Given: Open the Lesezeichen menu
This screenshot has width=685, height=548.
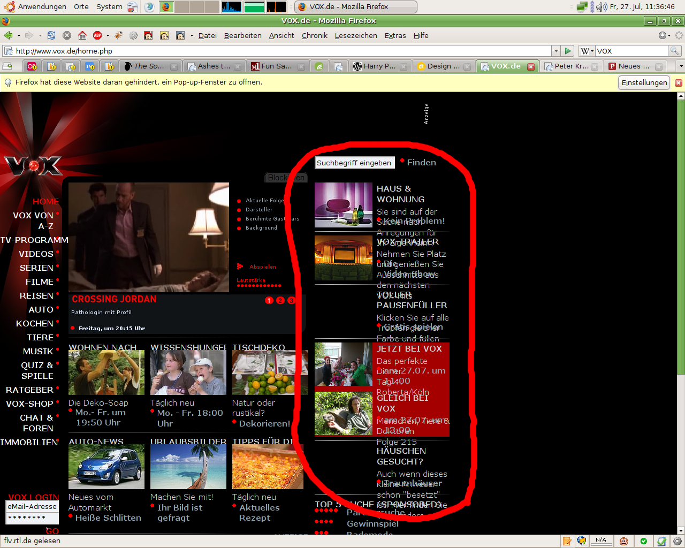Looking at the screenshot, I should tap(356, 35).
